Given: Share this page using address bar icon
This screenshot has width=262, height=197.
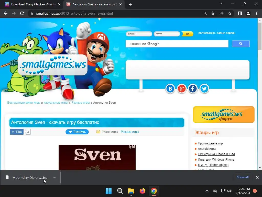Looking at the screenshot, I should pyautogui.click(x=222, y=13).
